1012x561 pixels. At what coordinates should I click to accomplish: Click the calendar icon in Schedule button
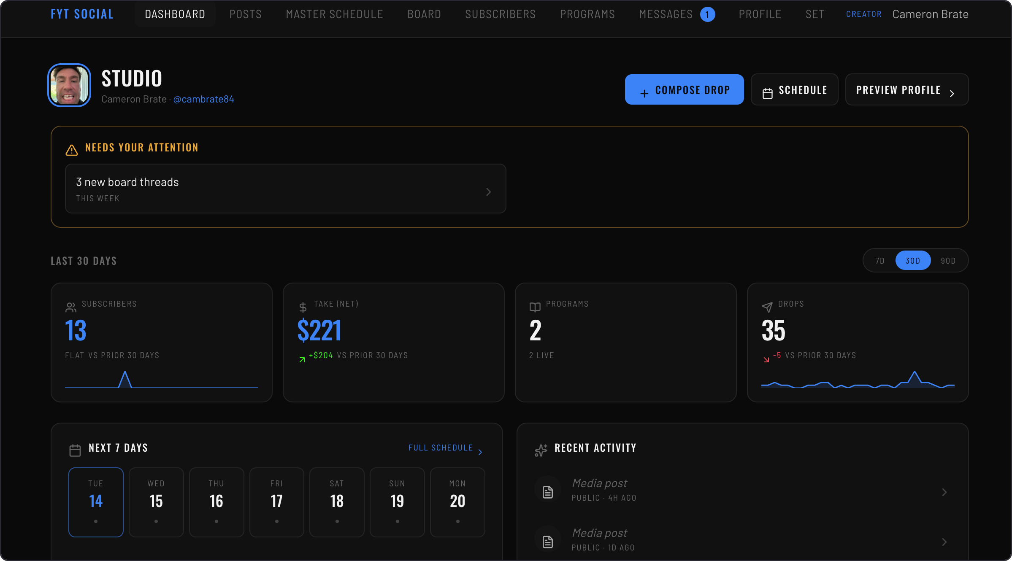coord(768,94)
